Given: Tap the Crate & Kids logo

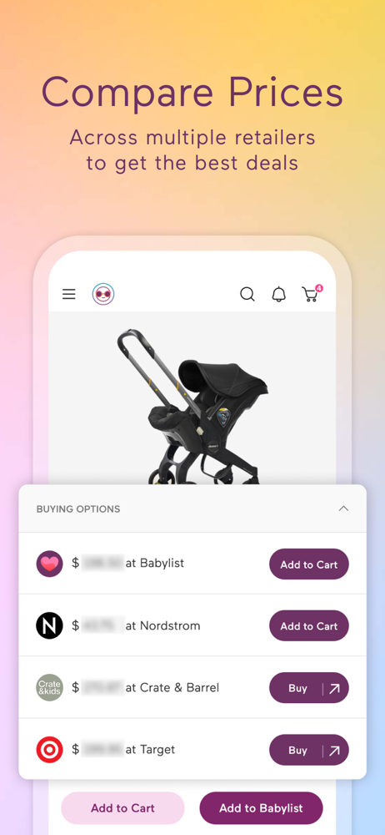Looking at the screenshot, I should click(49, 687).
